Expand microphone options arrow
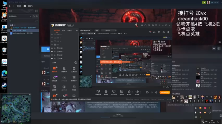Viewport: 222px width, 124px height. 132,92
